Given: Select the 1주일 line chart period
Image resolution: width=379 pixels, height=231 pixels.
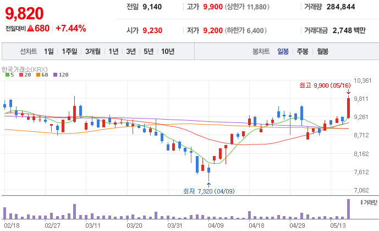Looking at the screenshot, I should coord(69,51).
